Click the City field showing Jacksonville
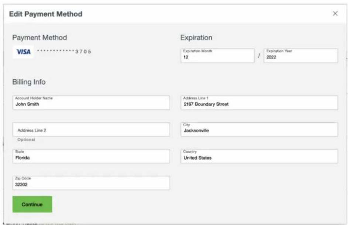 click(259, 129)
